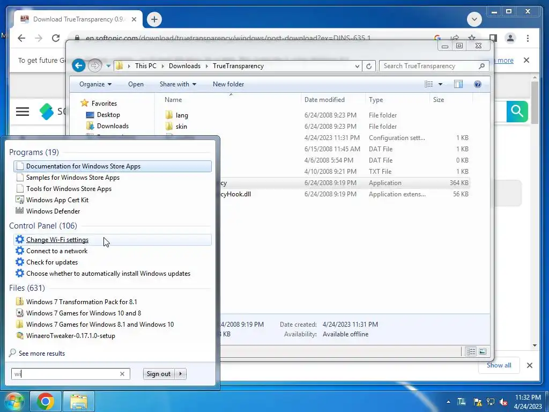549x412 pixels.
Task: Open the Organize menu
Action: (95, 84)
